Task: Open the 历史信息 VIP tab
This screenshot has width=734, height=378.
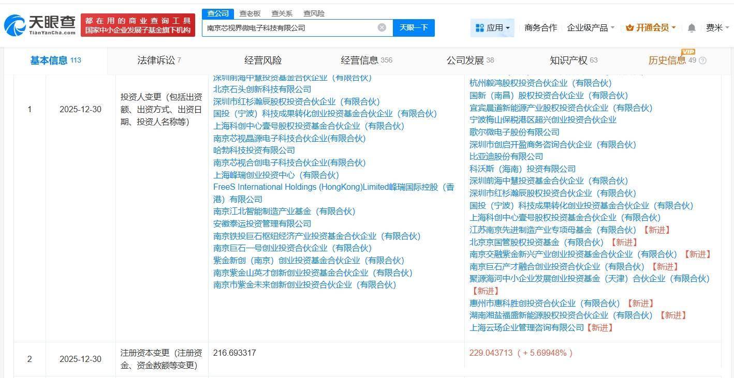Action: (672, 61)
